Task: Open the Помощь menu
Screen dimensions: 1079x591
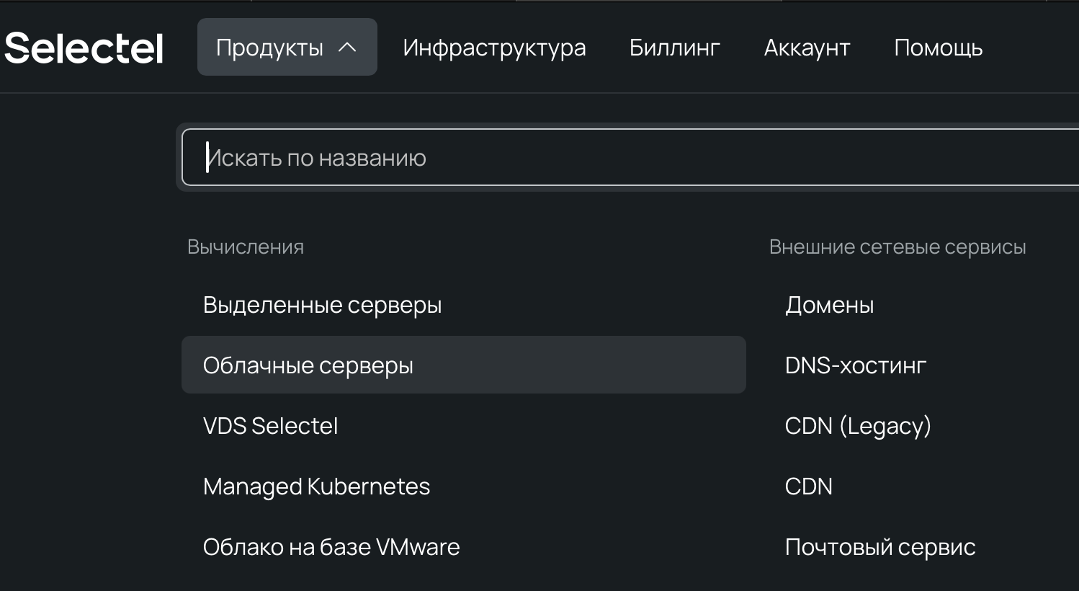Action: [x=939, y=48]
